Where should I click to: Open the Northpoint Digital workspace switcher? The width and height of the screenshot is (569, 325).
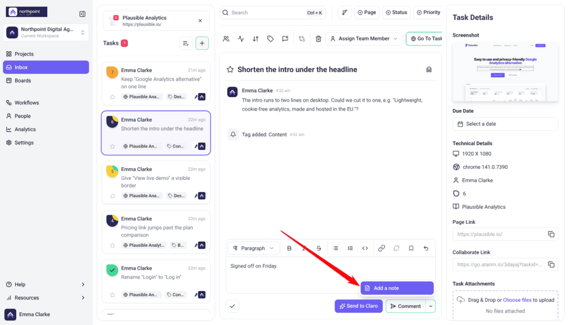[46, 32]
